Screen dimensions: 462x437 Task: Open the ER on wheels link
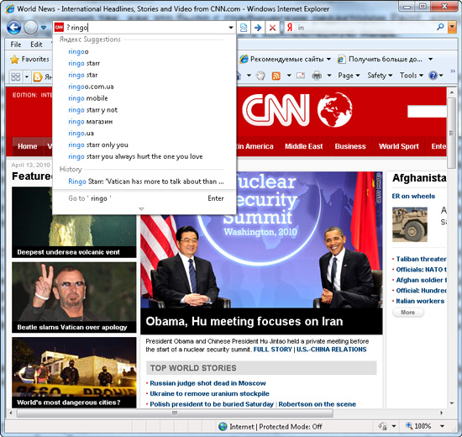[x=413, y=197]
